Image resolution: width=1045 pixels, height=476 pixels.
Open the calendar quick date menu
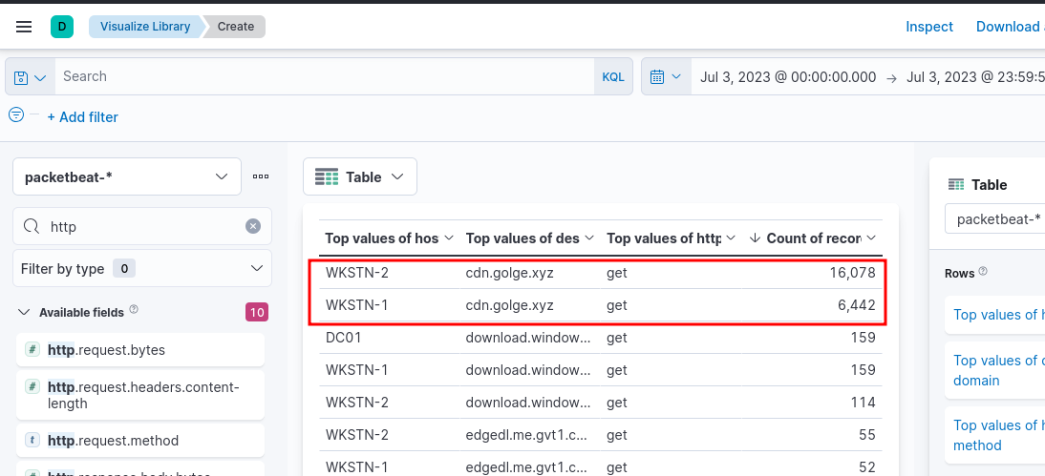[x=666, y=77]
